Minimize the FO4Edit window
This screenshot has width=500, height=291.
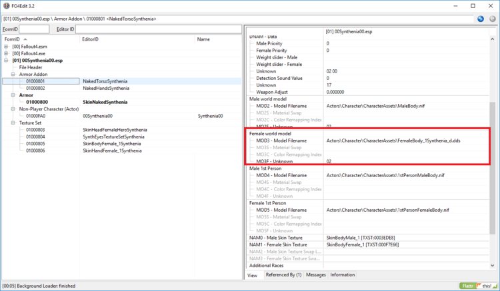coord(455,6)
